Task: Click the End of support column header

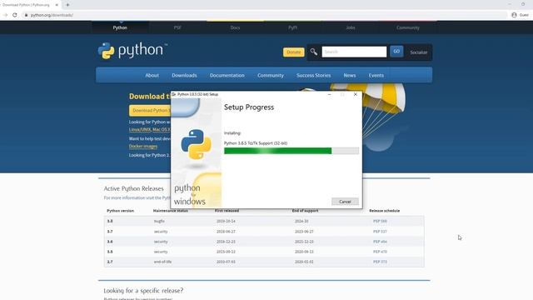Action: tap(305, 211)
